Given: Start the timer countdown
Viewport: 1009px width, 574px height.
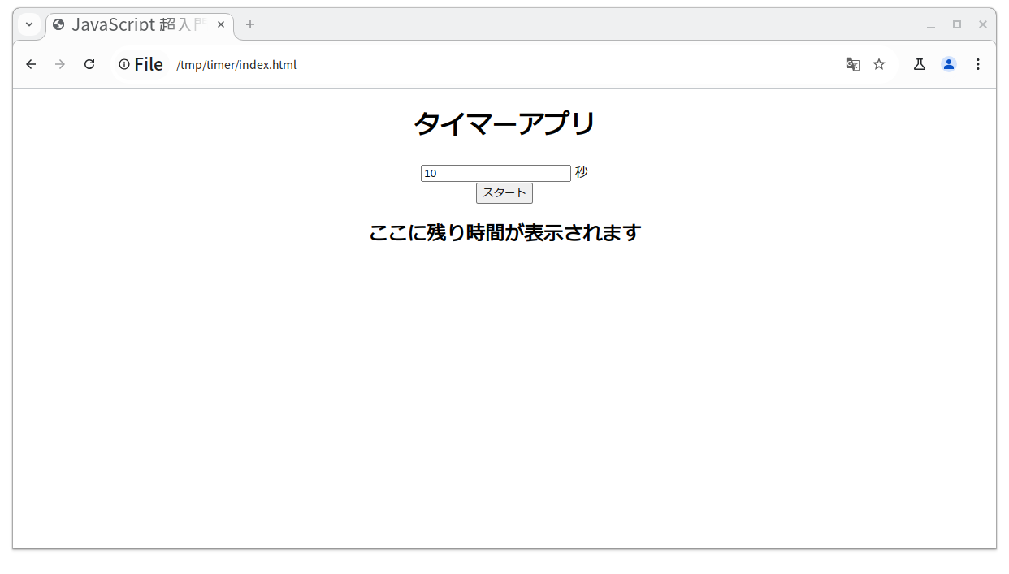Looking at the screenshot, I should click(504, 193).
